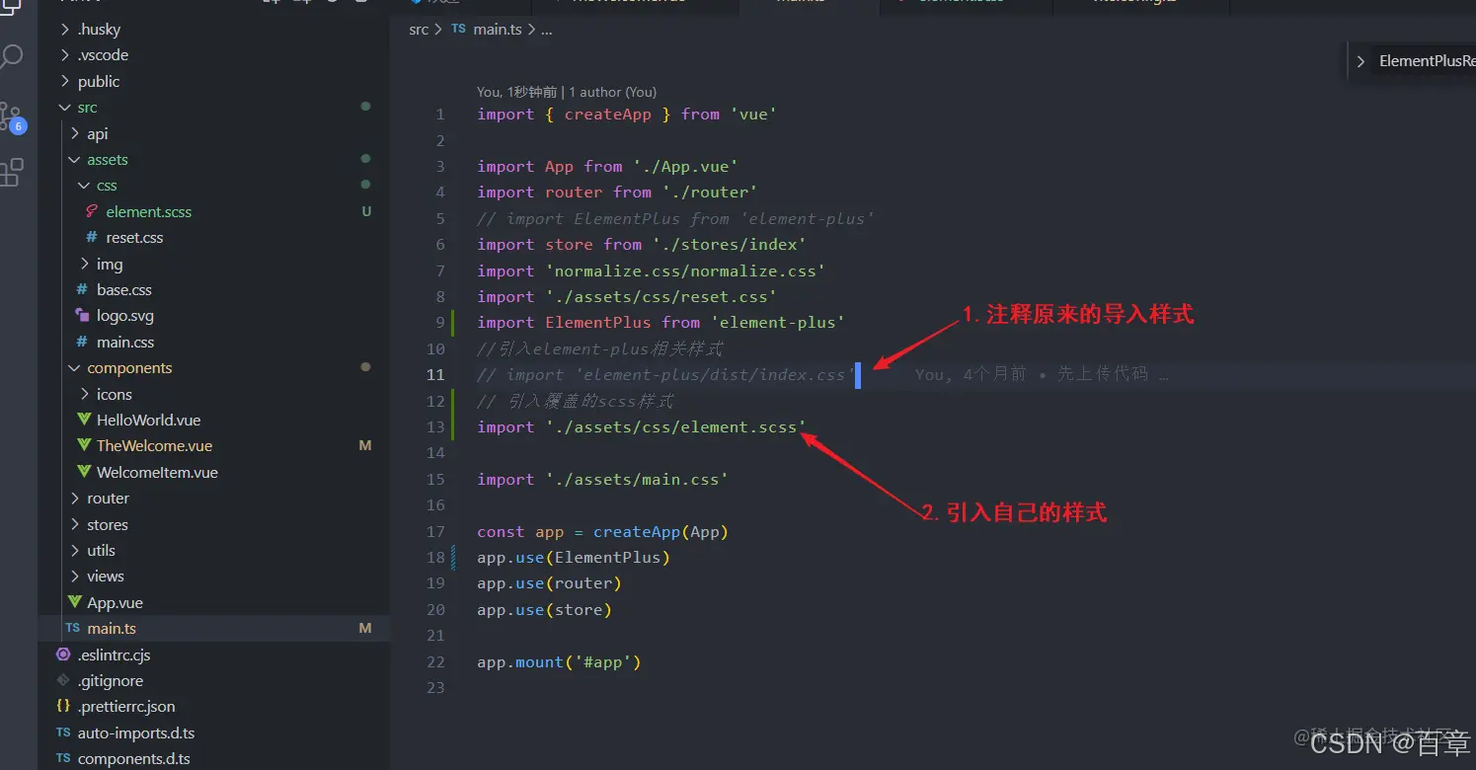Open the author CodeLens 'You, 1秒钟前'
The height and width of the screenshot is (770, 1476).
point(567,92)
